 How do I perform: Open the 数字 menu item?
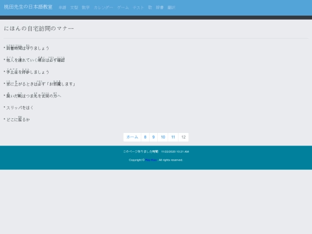coord(86,8)
